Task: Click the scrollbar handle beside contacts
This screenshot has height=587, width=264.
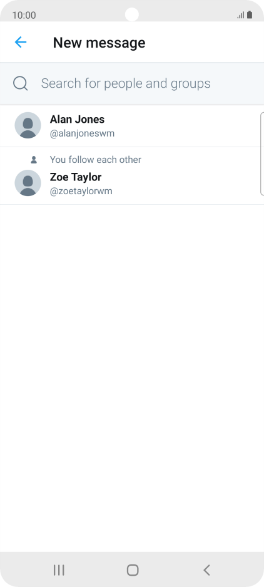Action: click(x=262, y=153)
